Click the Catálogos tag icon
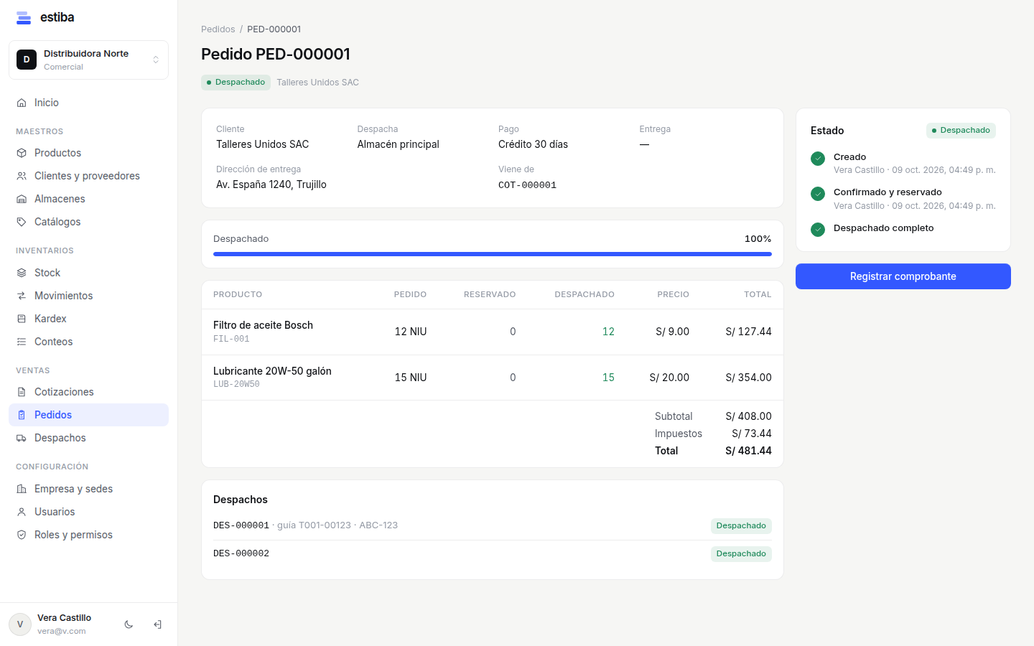 tap(22, 222)
